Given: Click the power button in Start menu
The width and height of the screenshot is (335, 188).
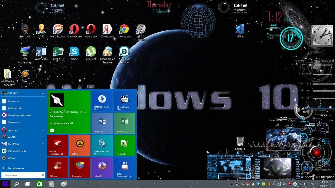Looking at the screenshot, I should point(43,93).
